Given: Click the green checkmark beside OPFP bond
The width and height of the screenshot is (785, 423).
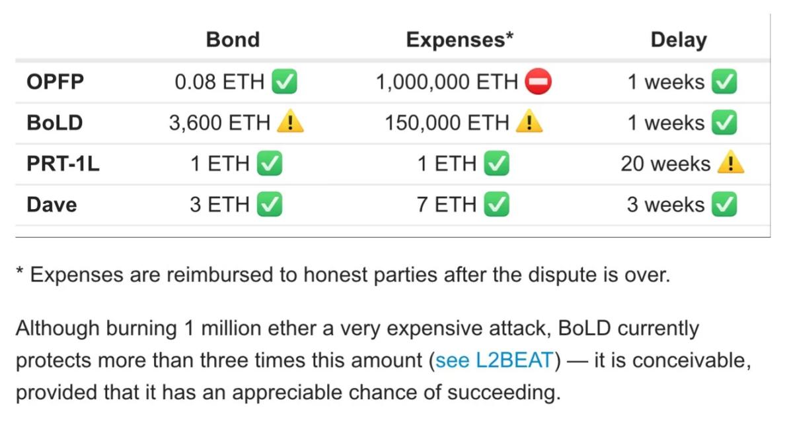Looking at the screenshot, I should pos(285,82).
